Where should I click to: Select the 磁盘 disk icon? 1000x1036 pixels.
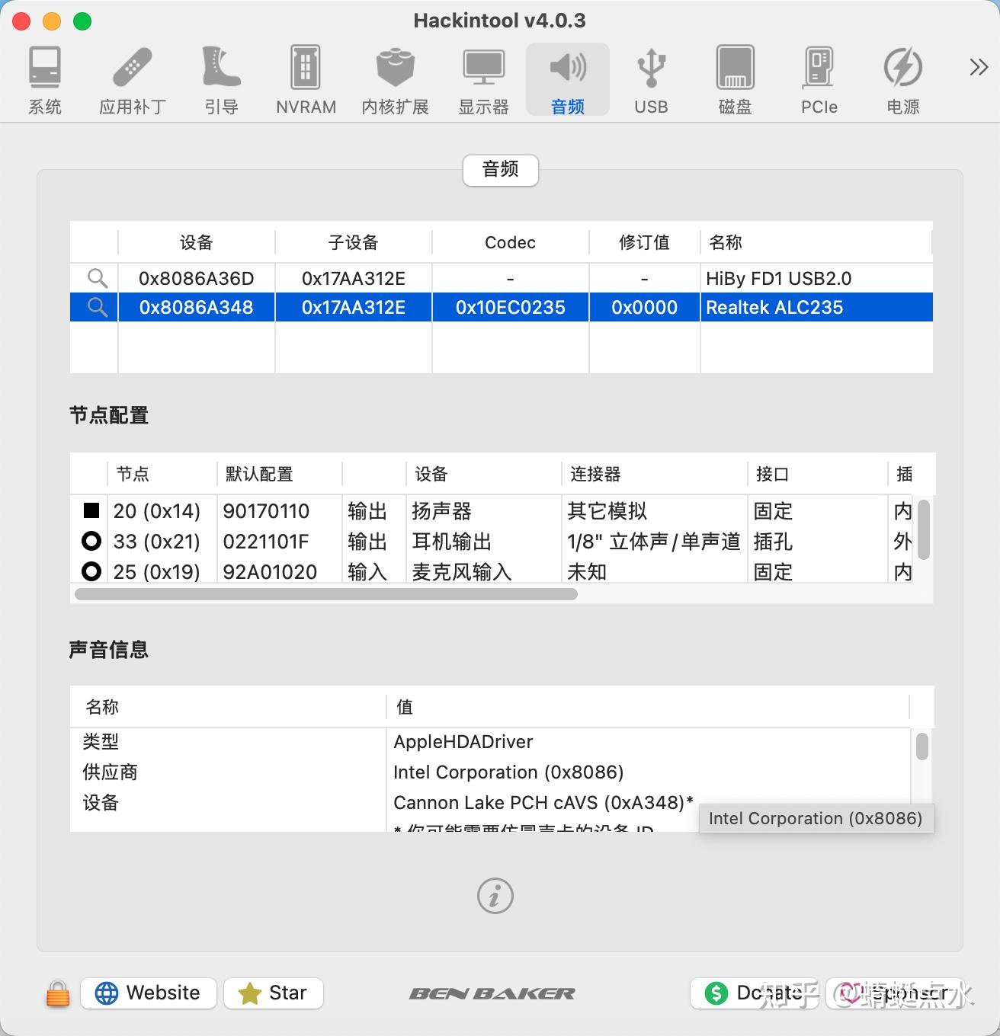point(734,76)
